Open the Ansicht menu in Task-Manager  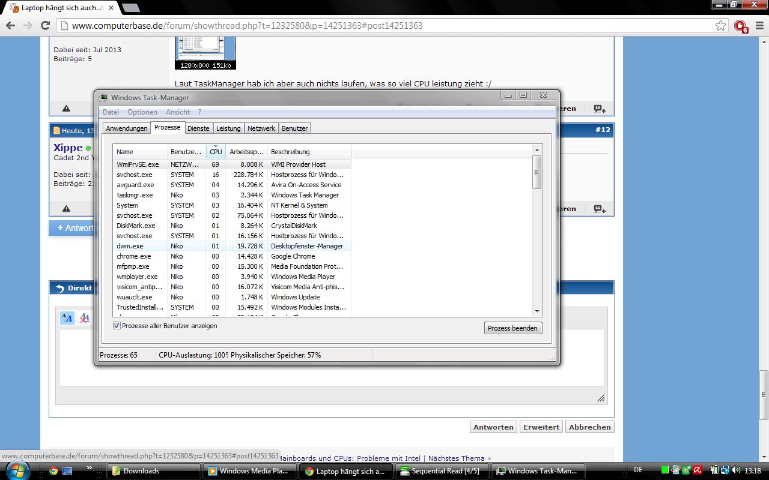click(x=178, y=112)
